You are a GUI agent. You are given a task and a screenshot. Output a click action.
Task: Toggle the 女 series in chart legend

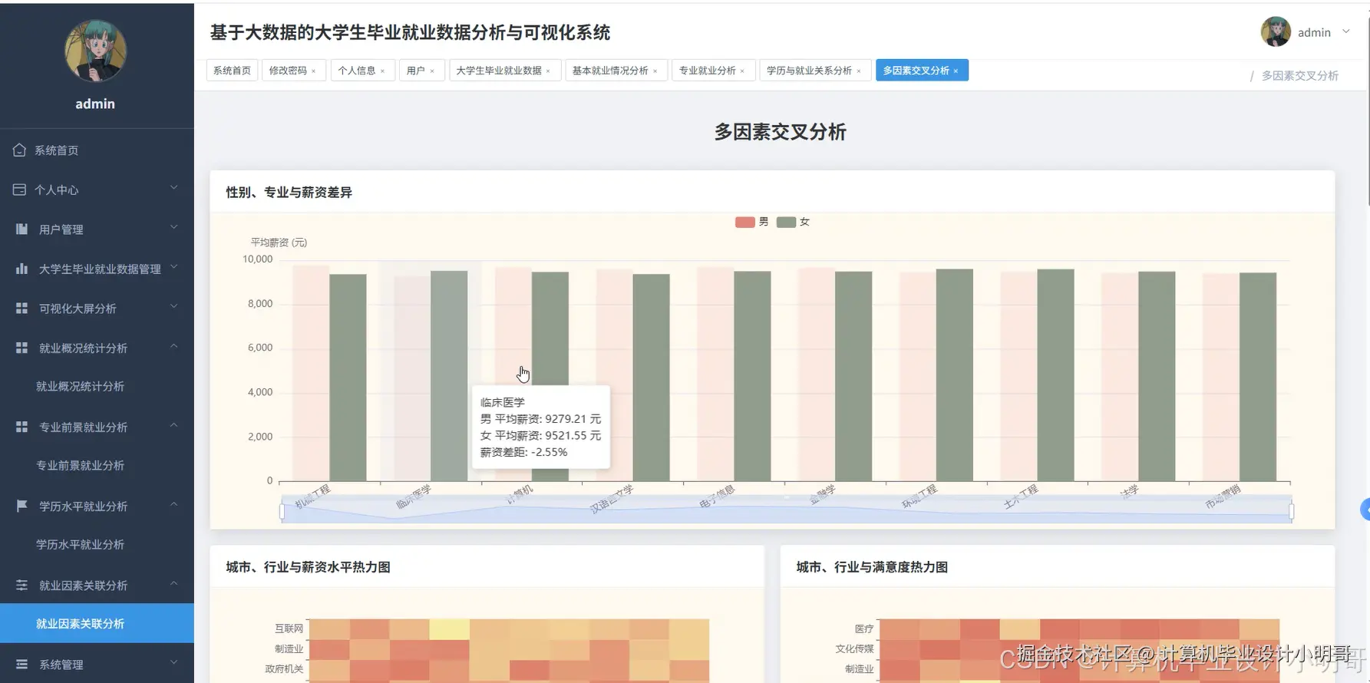coord(793,222)
